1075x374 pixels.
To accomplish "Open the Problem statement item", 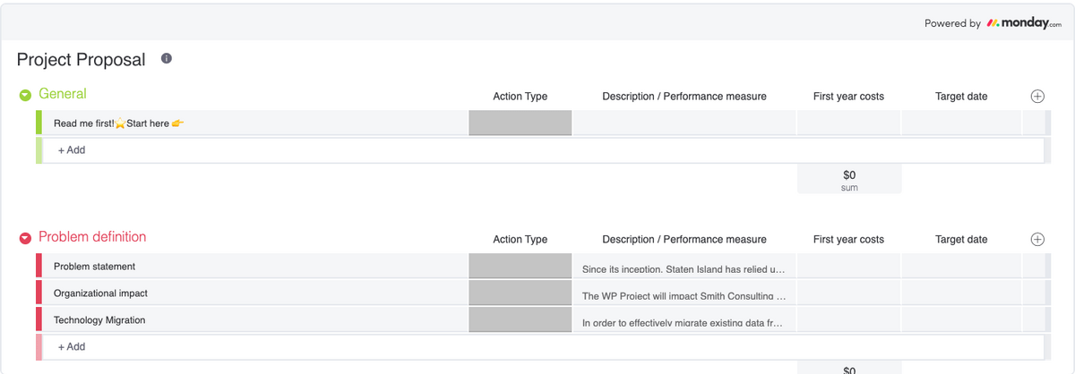I will coord(95,267).
